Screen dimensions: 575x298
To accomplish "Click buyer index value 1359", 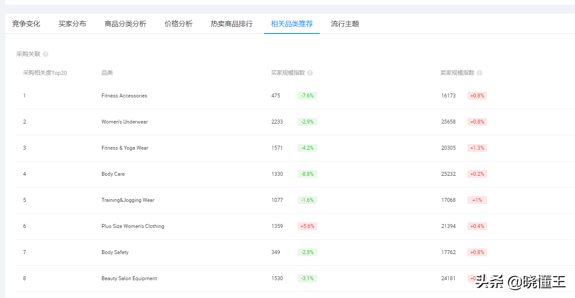I will [x=277, y=226].
